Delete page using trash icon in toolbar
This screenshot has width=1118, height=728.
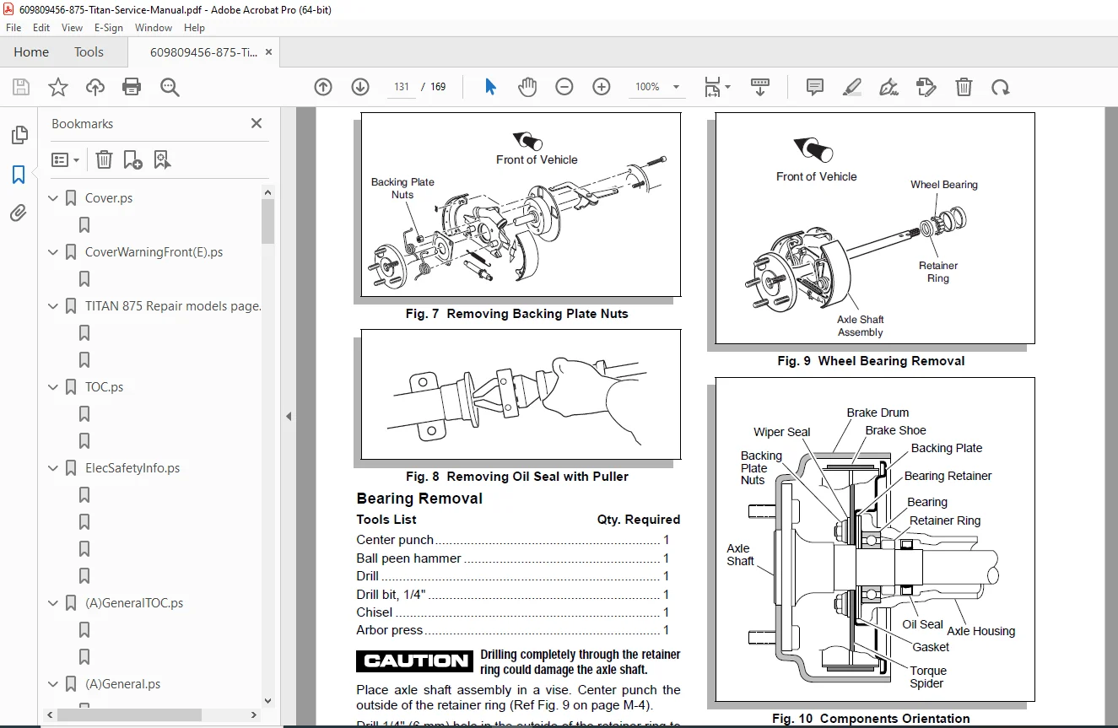point(964,87)
